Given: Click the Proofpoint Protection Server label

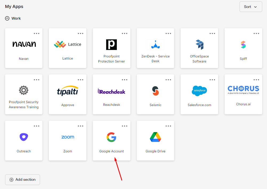Looking at the screenshot, I should [111, 59].
